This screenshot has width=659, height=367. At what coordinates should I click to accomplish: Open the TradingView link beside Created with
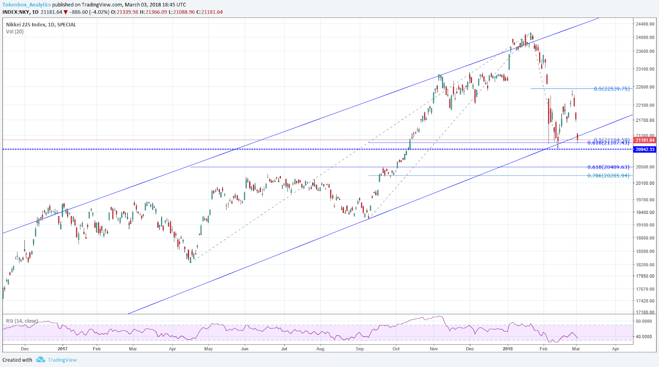pos(62,360)
